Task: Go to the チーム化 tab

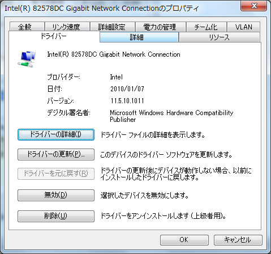Action: click(207, 27)
